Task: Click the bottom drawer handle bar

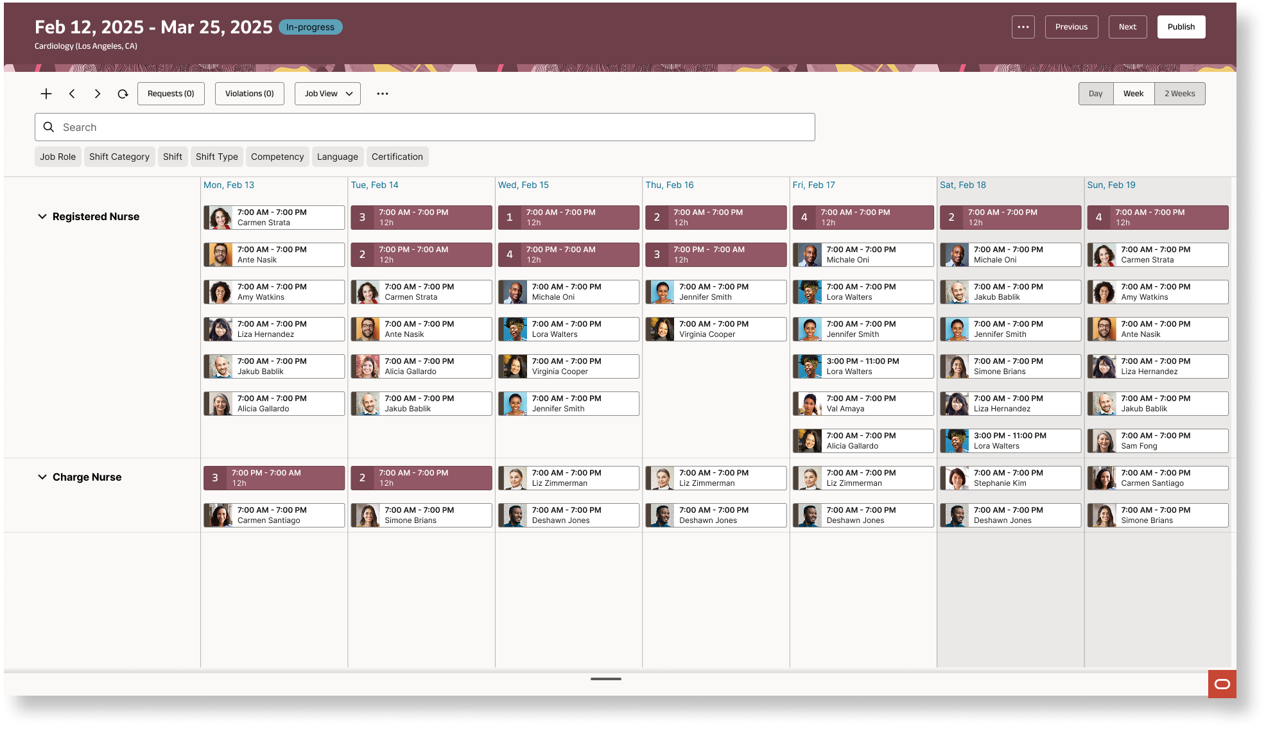Action: (x=606, y=679)
